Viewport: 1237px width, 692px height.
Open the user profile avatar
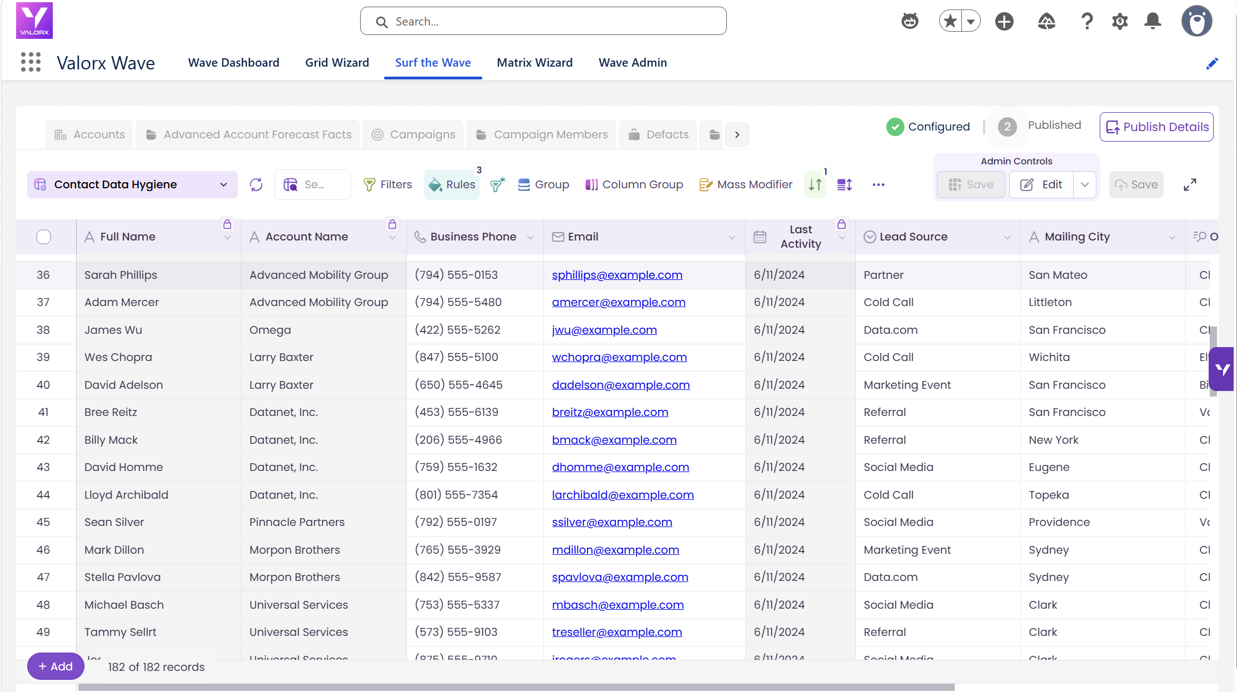point(1196,21)
